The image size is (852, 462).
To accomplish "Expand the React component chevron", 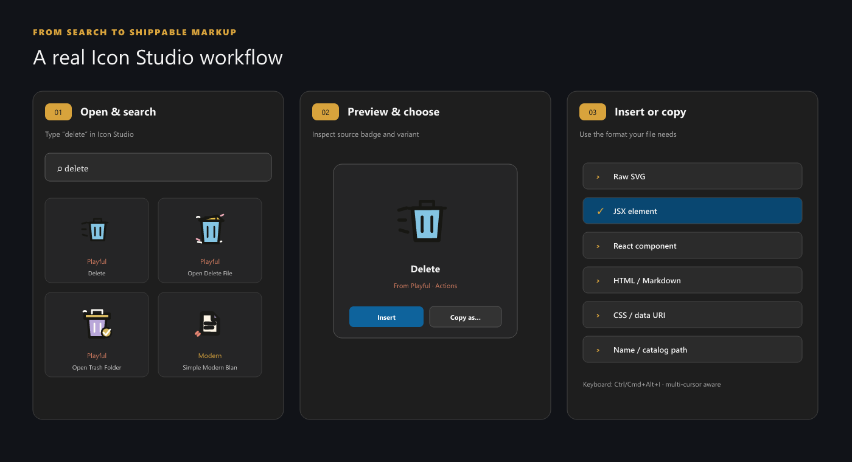I will point(598,246).
